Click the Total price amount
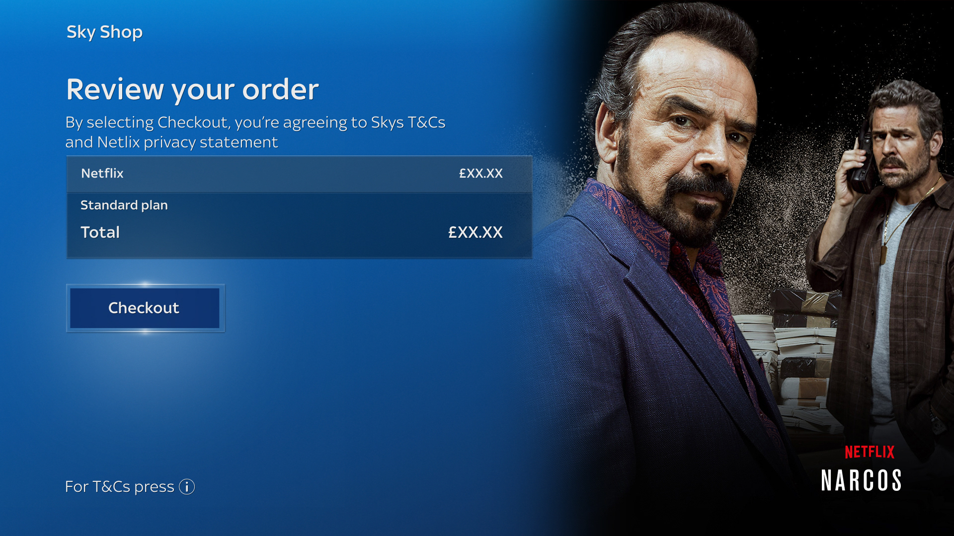Image resolution: width=954 pixels, height=536 pixels. click(476, 232)
